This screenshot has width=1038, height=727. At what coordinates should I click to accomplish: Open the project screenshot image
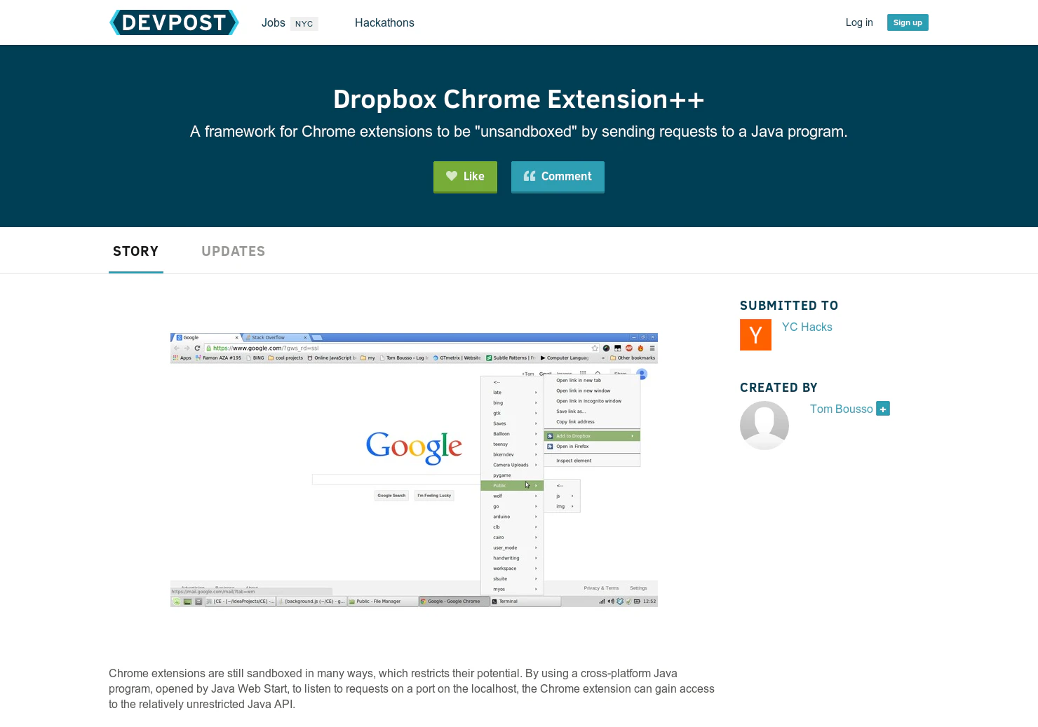[x=414, y=470]
